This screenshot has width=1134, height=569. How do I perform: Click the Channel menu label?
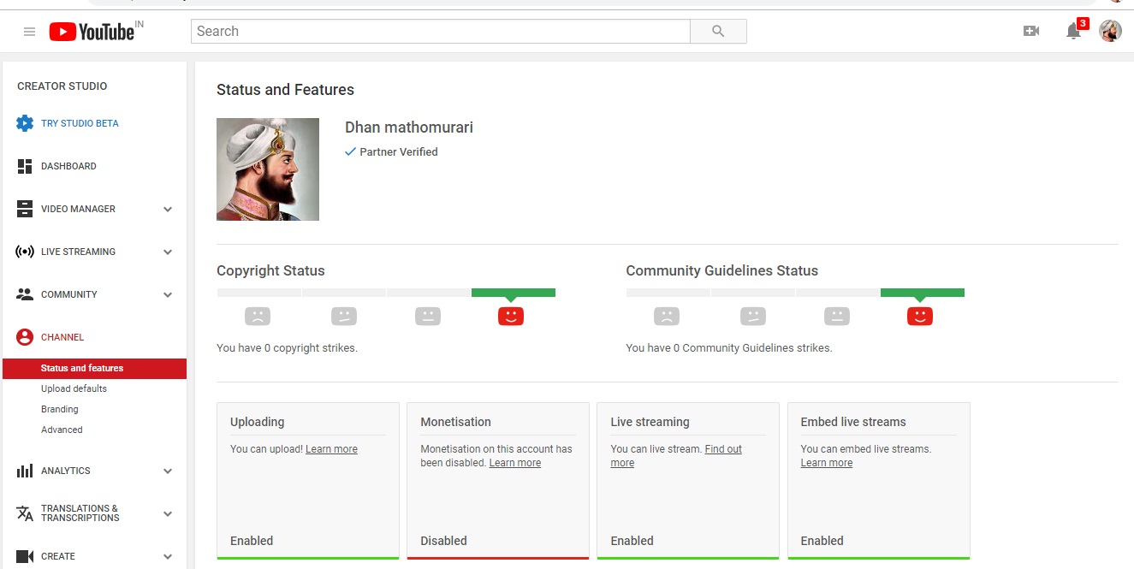62,337
